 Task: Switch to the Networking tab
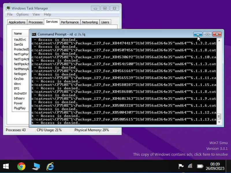click(90, 22)
